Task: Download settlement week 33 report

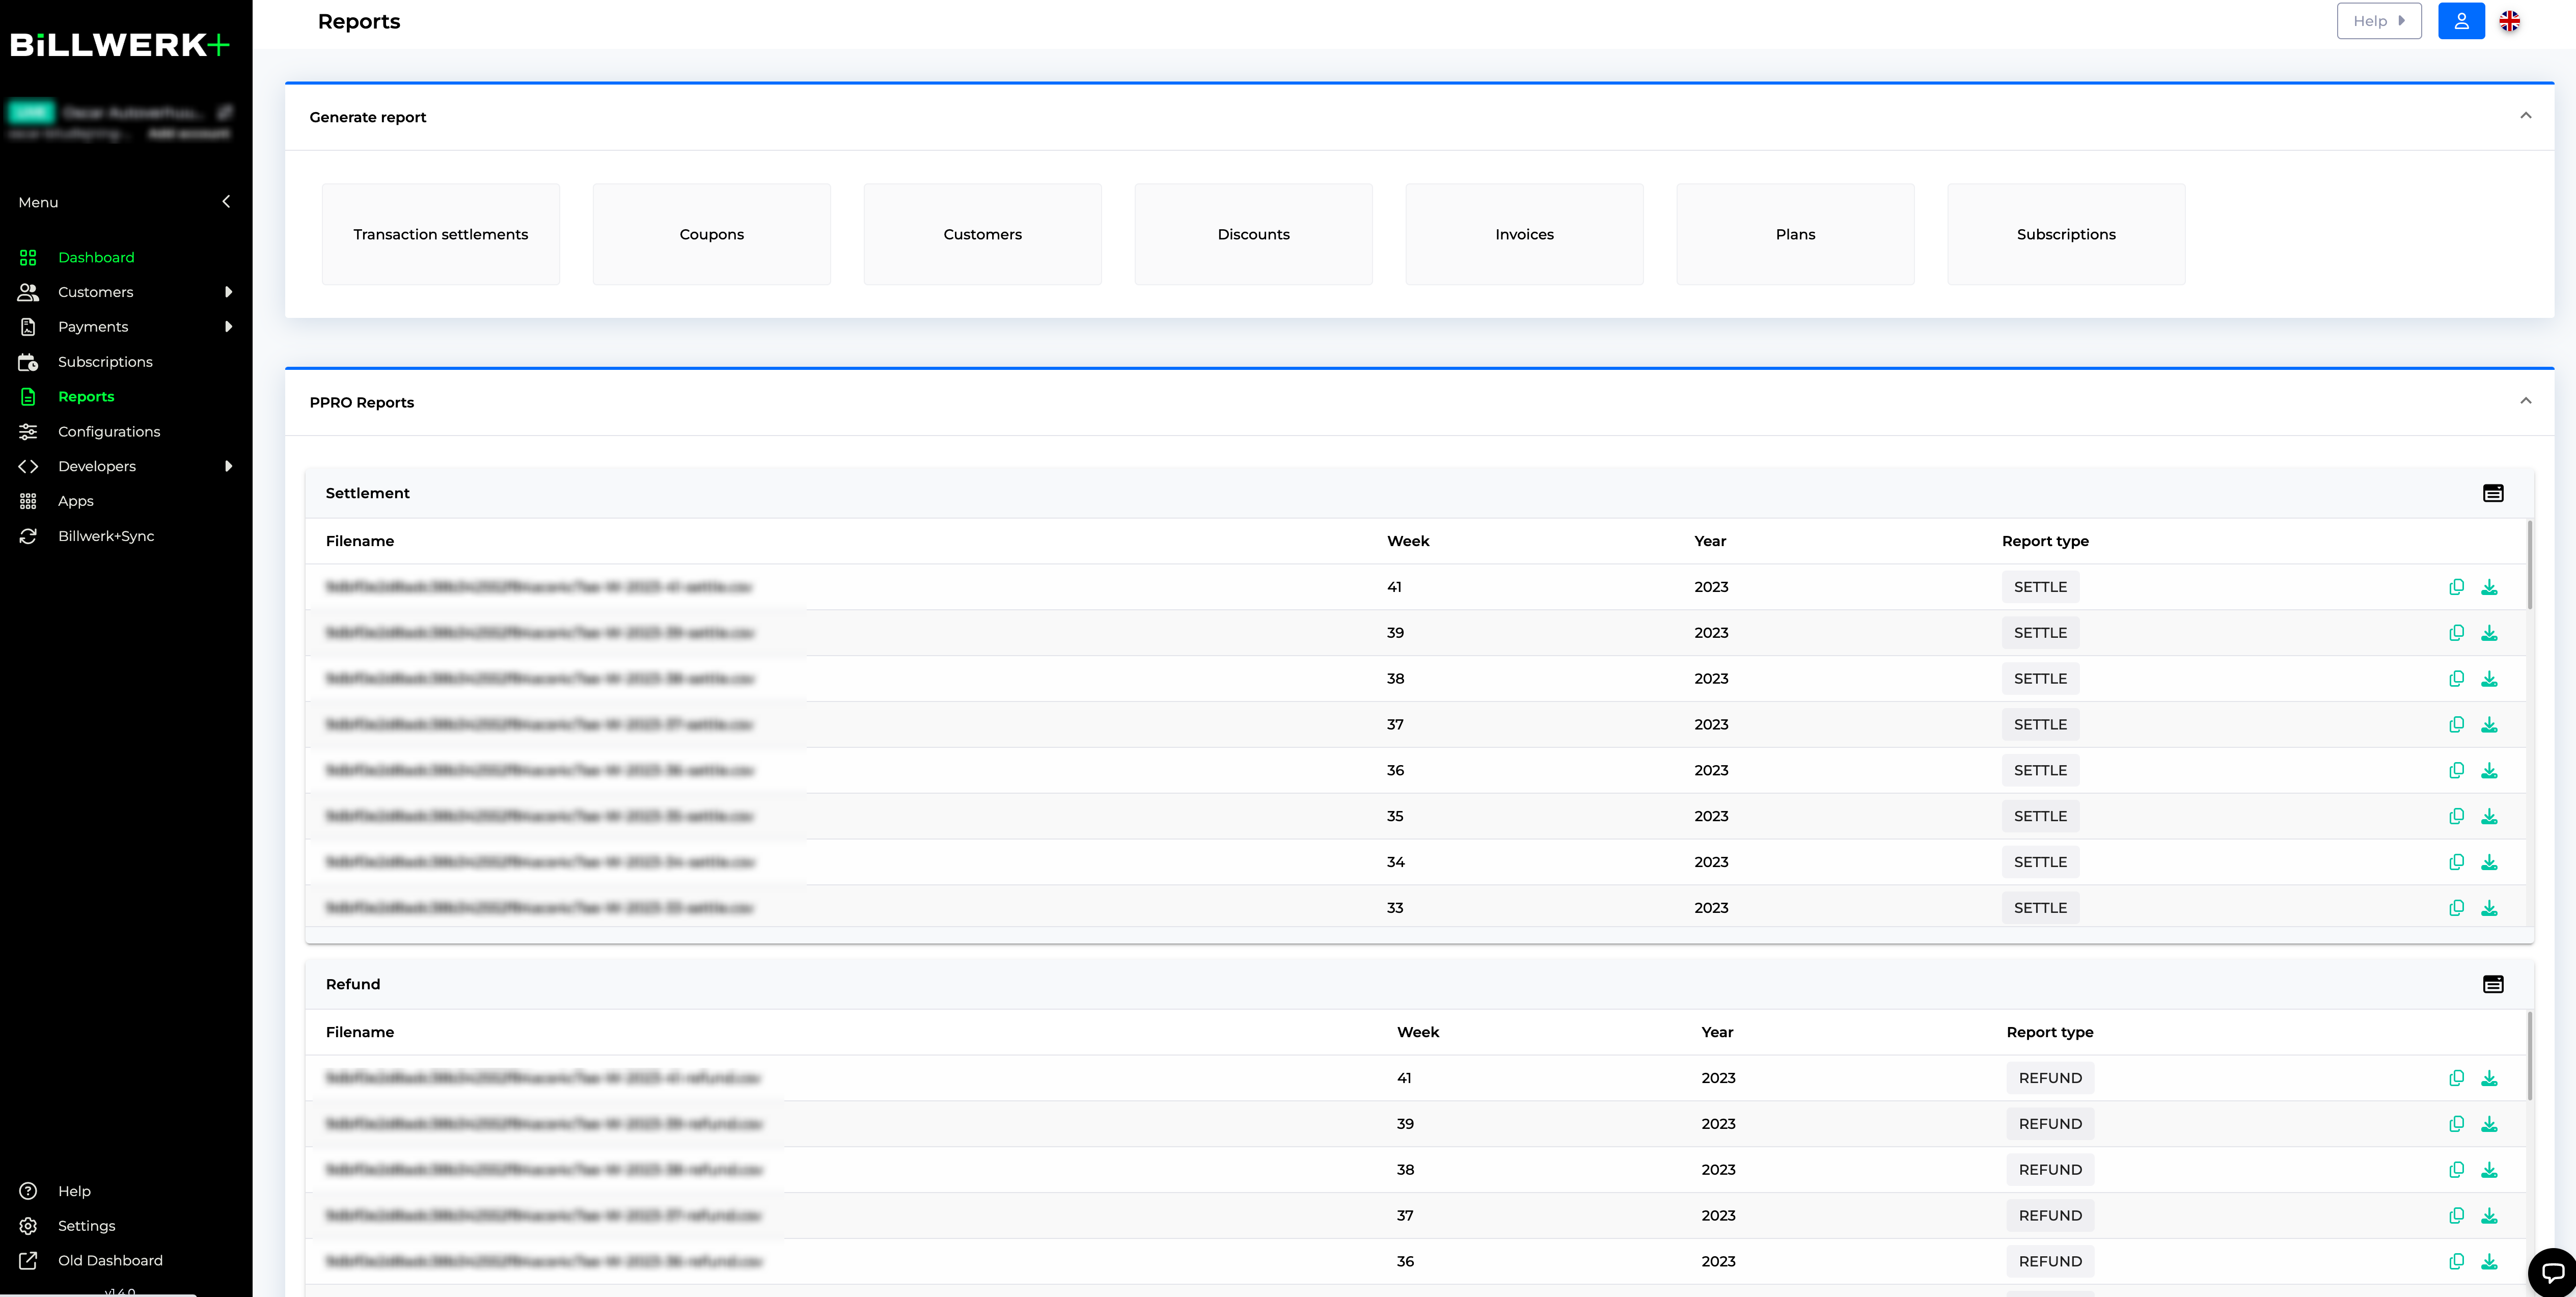Action: tap(2489, 908)
